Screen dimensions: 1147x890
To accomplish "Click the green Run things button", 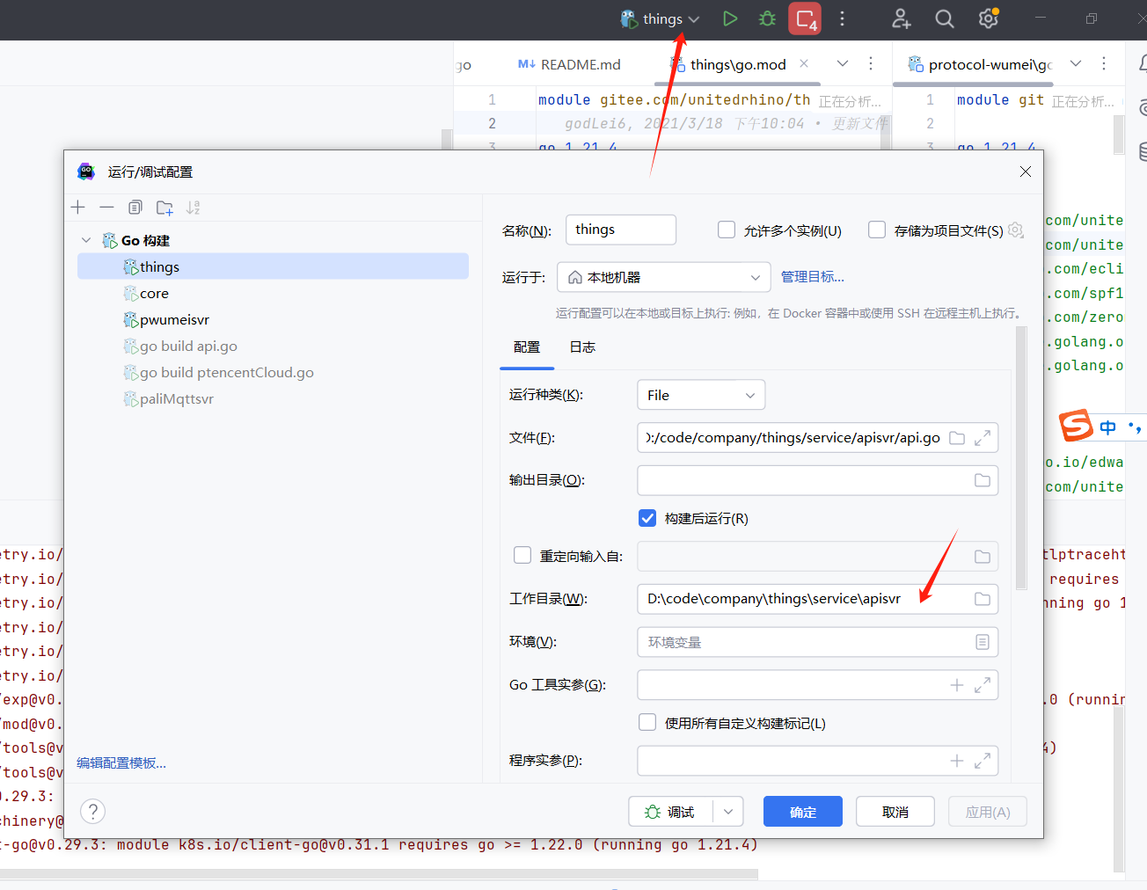I will coord(729,18).
